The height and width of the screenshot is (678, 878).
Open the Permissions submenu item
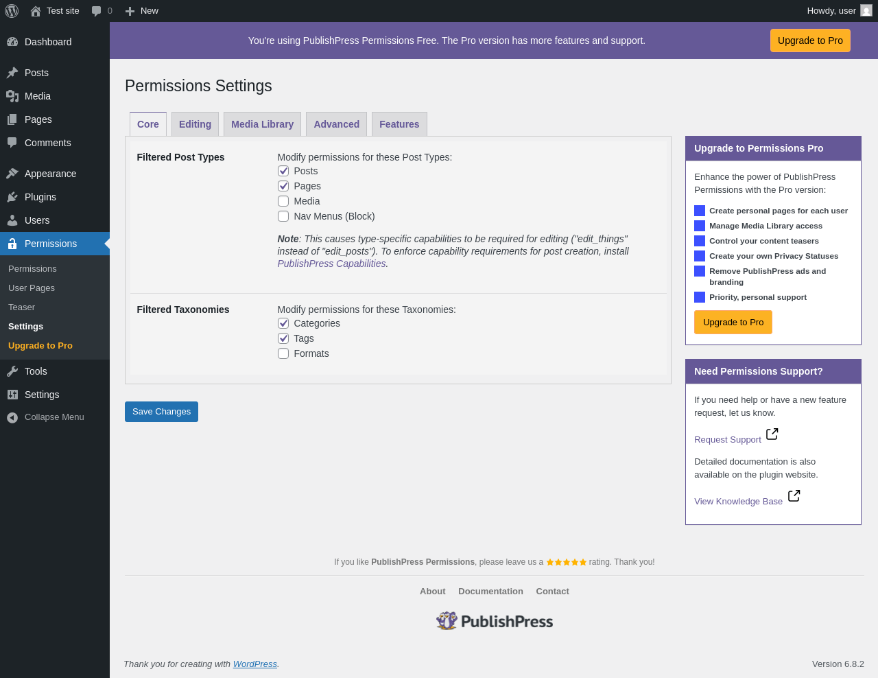[x=32, y=269]
